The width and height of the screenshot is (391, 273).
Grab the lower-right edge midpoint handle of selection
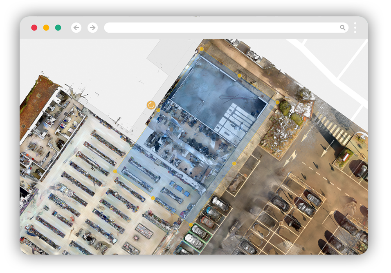point(234,164)
